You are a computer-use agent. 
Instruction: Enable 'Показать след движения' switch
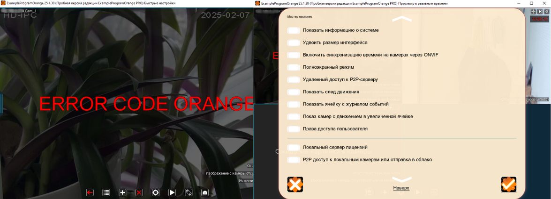click(x=294, y=92)
